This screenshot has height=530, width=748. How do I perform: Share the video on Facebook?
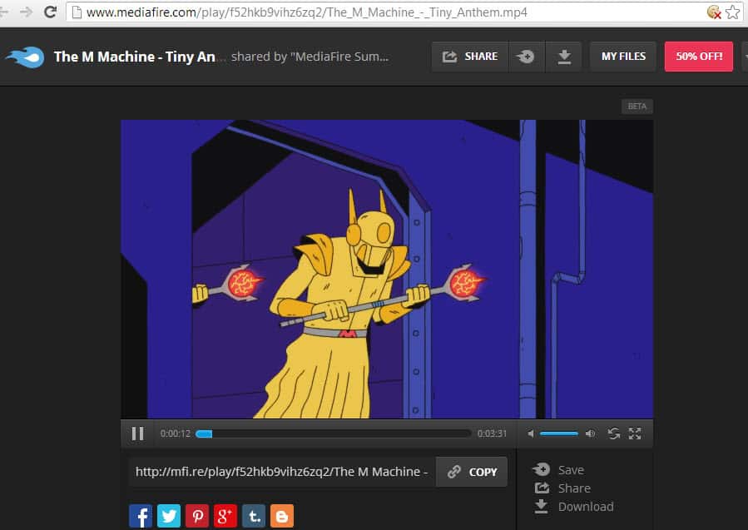coord(141,516)
